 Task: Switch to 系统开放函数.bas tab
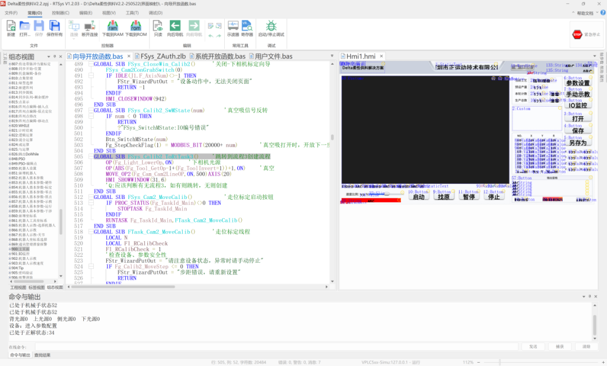(218, 57)
